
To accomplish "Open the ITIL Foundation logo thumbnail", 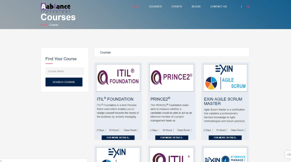I will 118,78.
